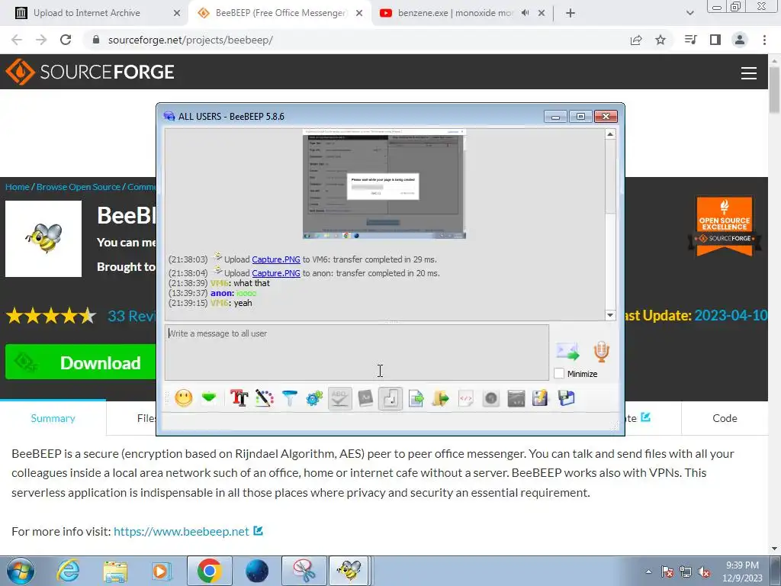The height and width of the screenshot is (586, 781).
Task: Open the Chrome profile avatar menu
Action: click(740, 40)
